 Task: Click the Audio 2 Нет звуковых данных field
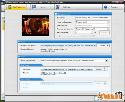(67, 84)
